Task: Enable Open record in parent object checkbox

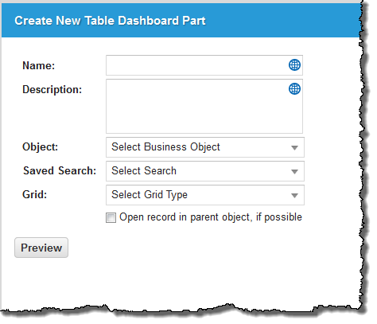Action: pos(111,217)
